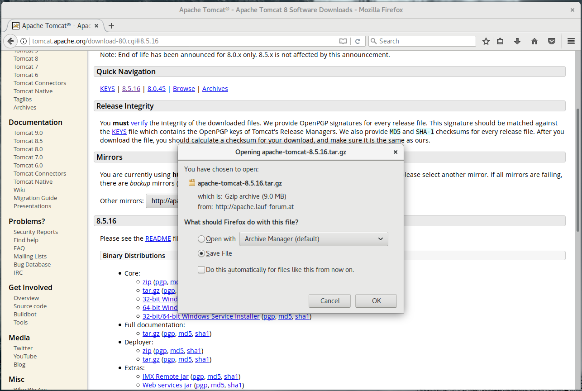Open the Archives link in Quick Navigation
This screenshot has width=582, height=391.
pyautogui.click(x=215, y=89)
